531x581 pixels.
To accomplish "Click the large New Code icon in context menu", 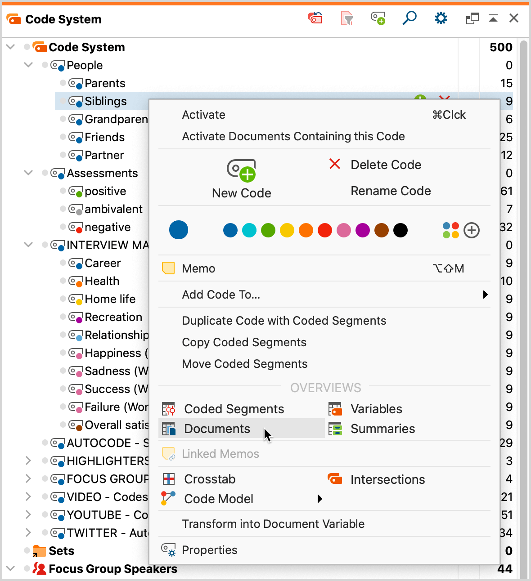I will click(x=242, y=170).
